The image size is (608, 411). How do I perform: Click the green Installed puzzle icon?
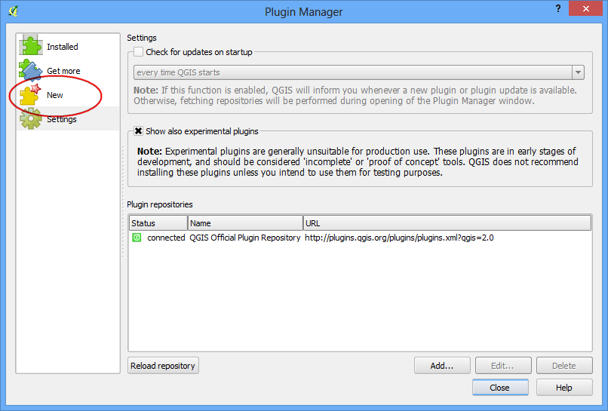(x=31, y=45)
